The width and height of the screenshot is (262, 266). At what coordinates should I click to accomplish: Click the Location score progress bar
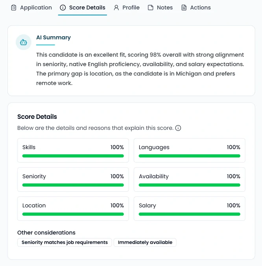[x=73, y=214]
